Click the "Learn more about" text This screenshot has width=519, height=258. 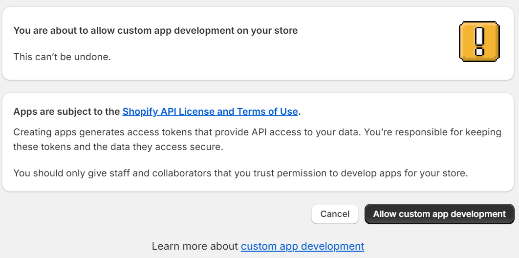tap(195, 246)
